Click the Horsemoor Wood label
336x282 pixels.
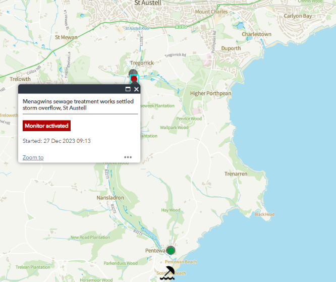[96, 280]
